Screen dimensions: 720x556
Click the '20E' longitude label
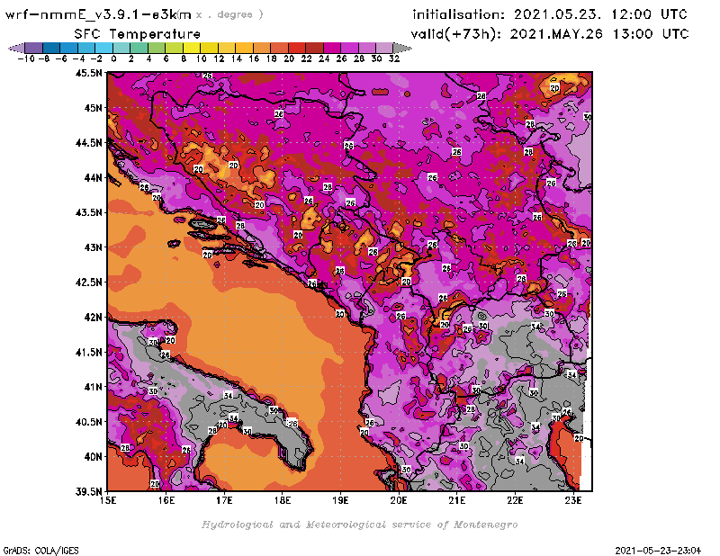pyautogui.click(x=399, y=500)
